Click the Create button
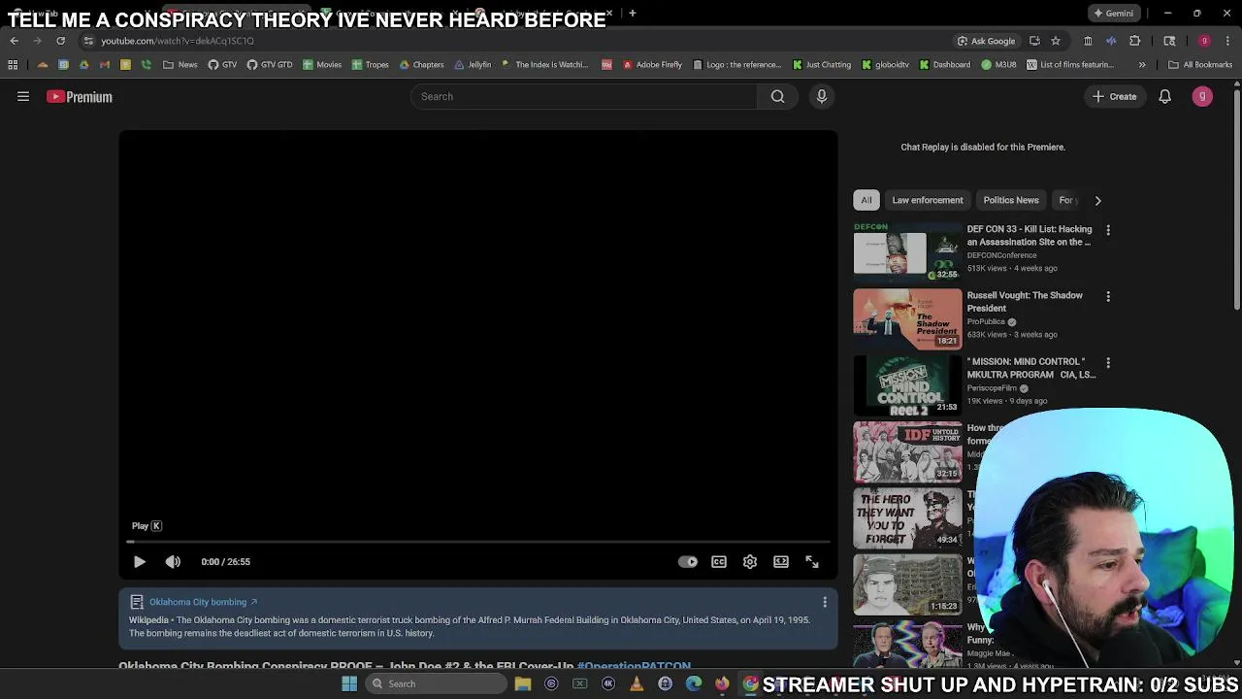The width and height of the screenshot is (1242, 699). pos(1114,96)
